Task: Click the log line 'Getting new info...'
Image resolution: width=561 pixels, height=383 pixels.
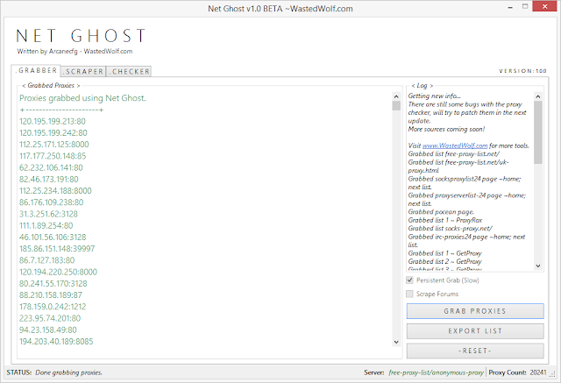Action: pos(435,96)
